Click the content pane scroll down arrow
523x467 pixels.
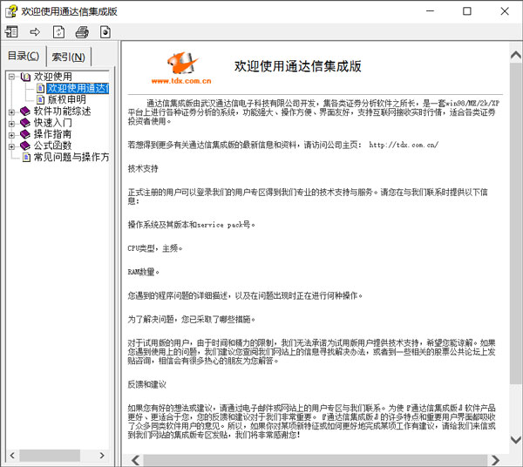coord(516,440)
